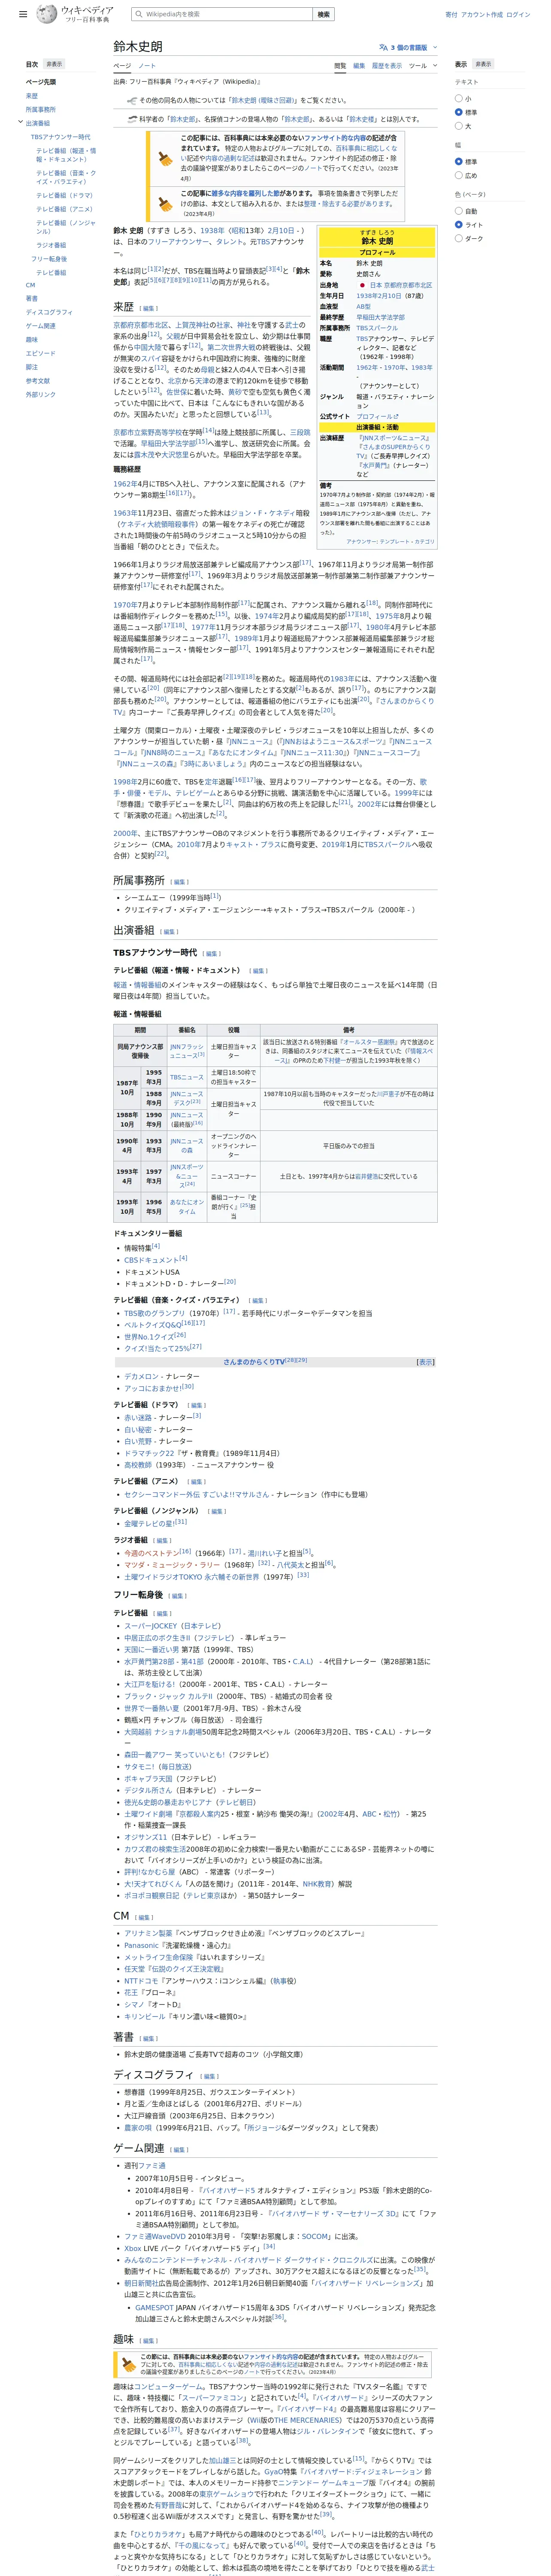551x2576 pixels.
Task: Jump to テレビ番組（ドラマ） in contents sidebar
Action: click(x=64, y=195)
